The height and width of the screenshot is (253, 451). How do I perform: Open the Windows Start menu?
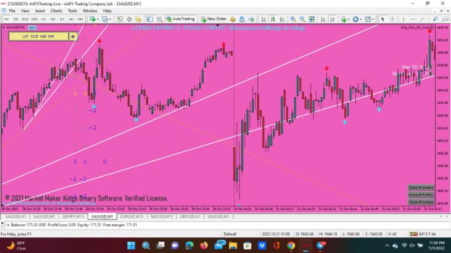[131, 245]
